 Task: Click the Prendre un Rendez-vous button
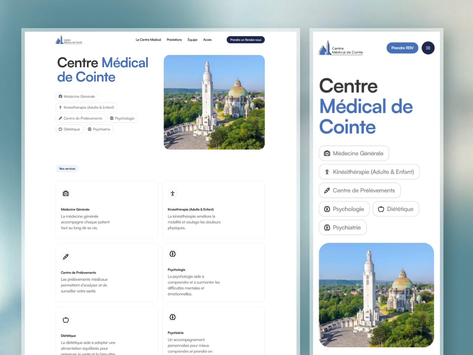246,40
